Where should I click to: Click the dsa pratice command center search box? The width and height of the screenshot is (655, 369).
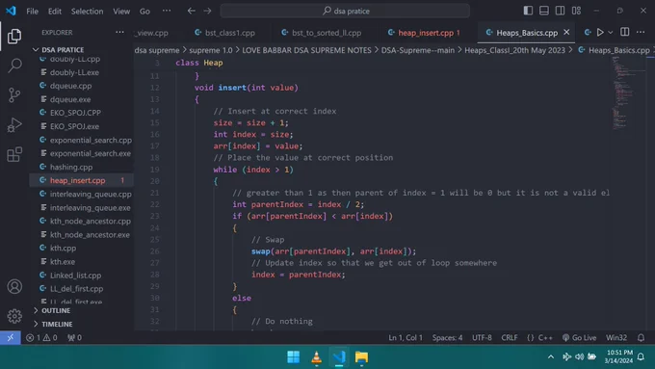point(345,11)
